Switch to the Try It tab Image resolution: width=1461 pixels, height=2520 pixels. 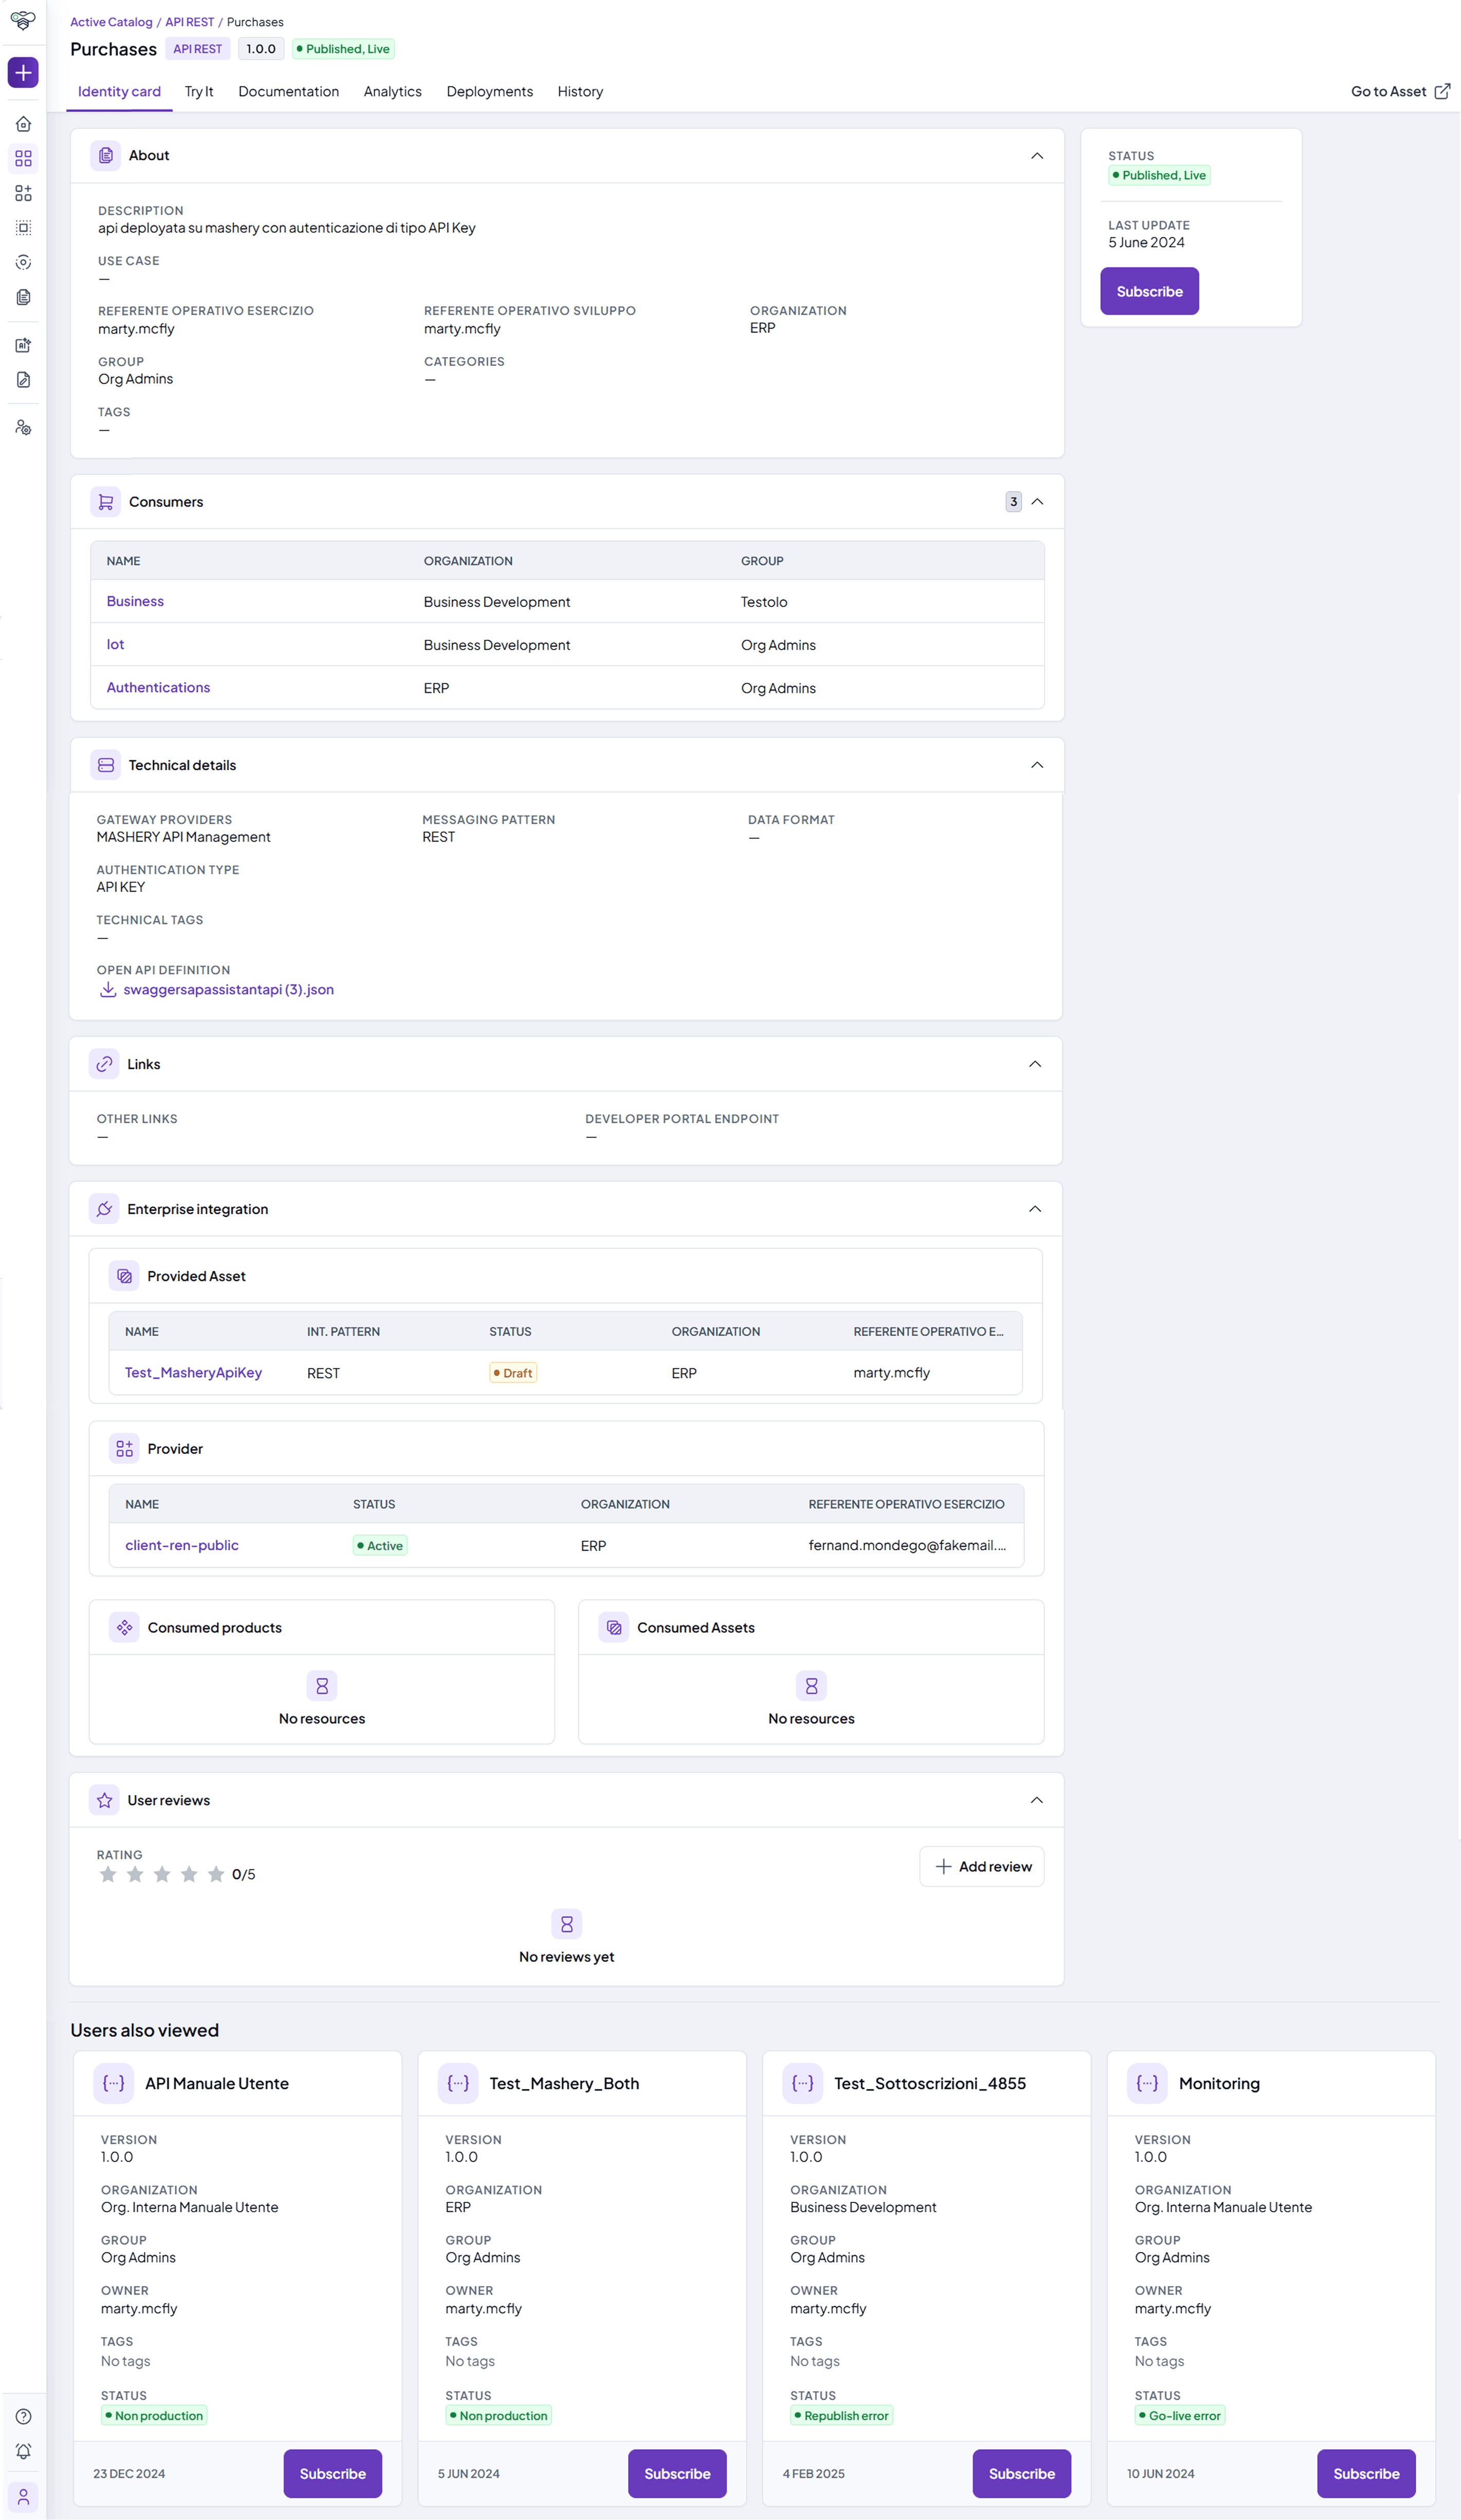[x=199, y=91]
